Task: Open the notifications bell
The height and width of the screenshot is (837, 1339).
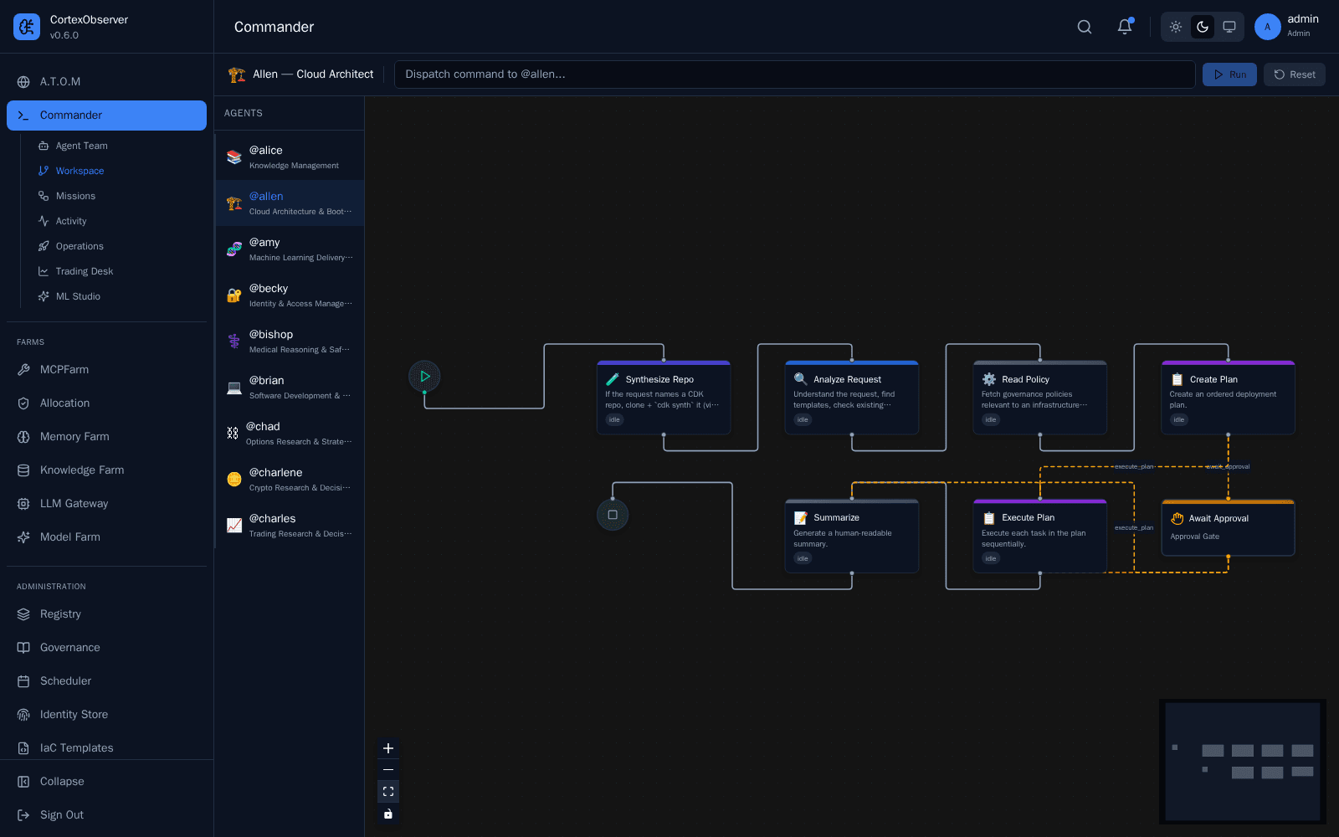Action: coord(1125,27)
